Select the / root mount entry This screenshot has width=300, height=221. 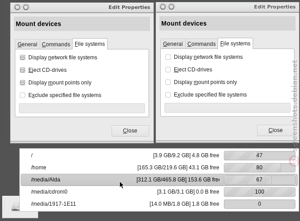pos(159,155)
